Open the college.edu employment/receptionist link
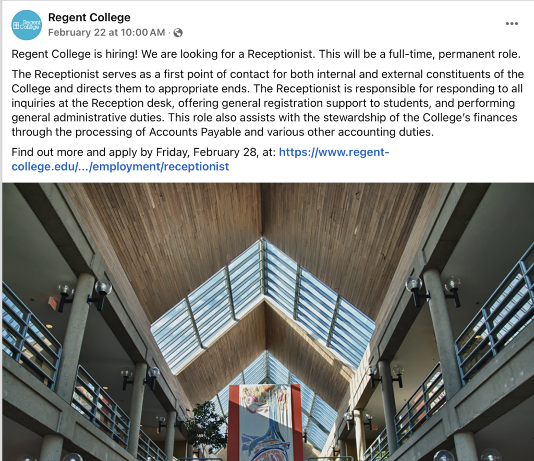Image resolution: width=534 pixels, height=461 pixels. point(120,166)
